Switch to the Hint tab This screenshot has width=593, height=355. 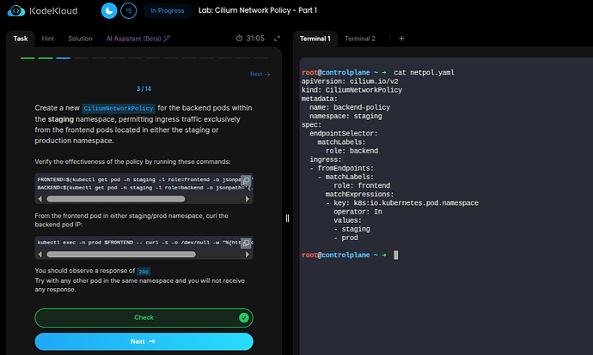[48, 39]
